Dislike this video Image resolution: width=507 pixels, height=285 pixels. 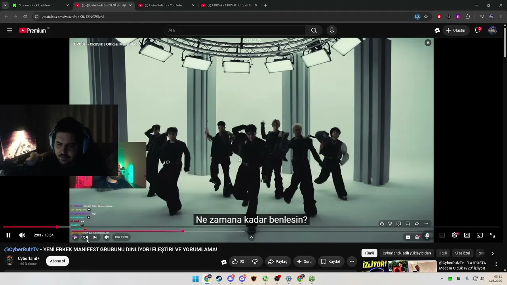pyautogui.click(x=255, y=262)
